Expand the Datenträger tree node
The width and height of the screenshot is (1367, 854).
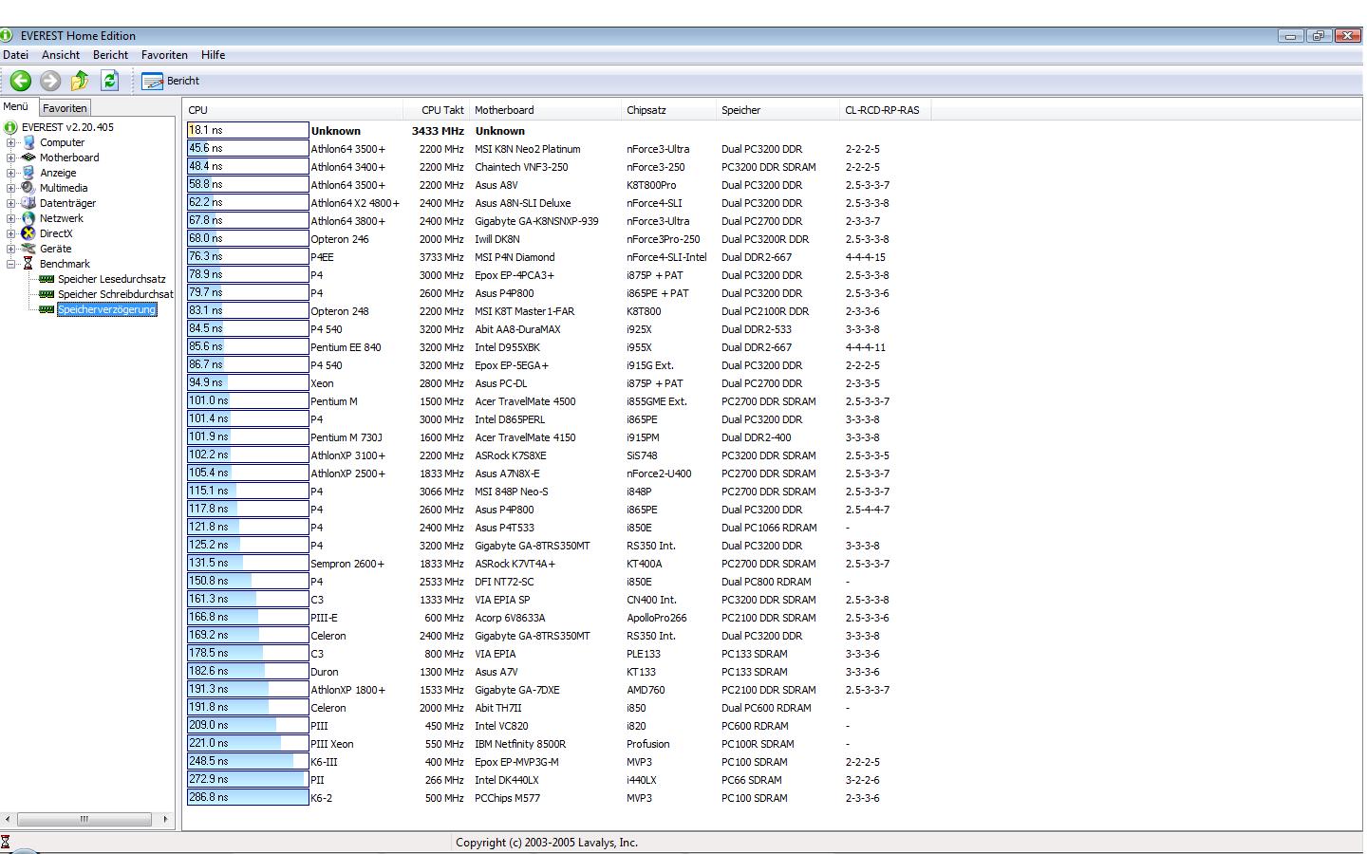point(11,203)
